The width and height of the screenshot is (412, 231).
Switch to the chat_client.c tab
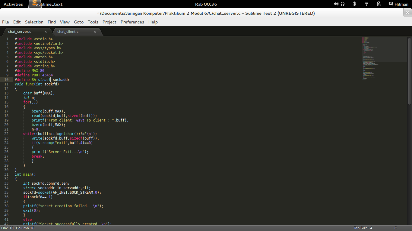[68, 32]
